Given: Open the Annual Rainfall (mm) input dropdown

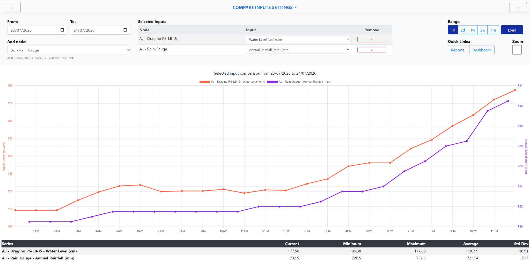Looking at the screenshot, I should click(298, 50).
